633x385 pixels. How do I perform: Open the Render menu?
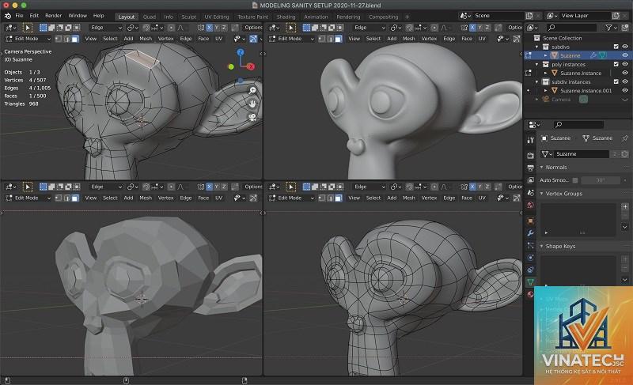click(x=53, y=16)
